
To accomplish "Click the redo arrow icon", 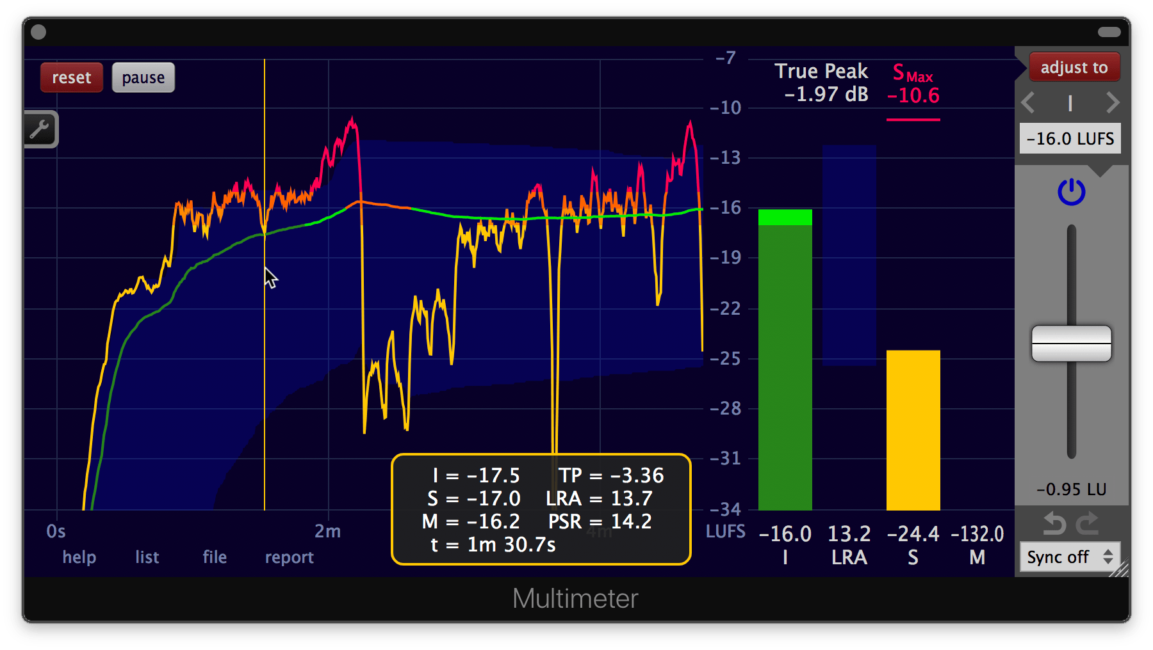I will tap(1088, 524).
